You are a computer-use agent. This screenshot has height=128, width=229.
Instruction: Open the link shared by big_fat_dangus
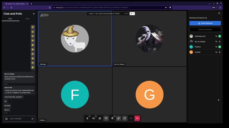[x=19, y=78]
